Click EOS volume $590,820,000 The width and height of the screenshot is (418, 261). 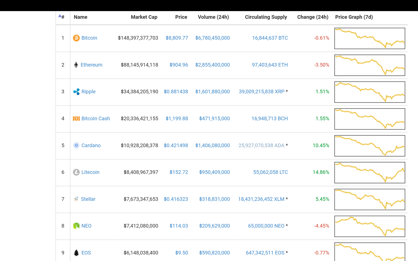pos(215,253)
